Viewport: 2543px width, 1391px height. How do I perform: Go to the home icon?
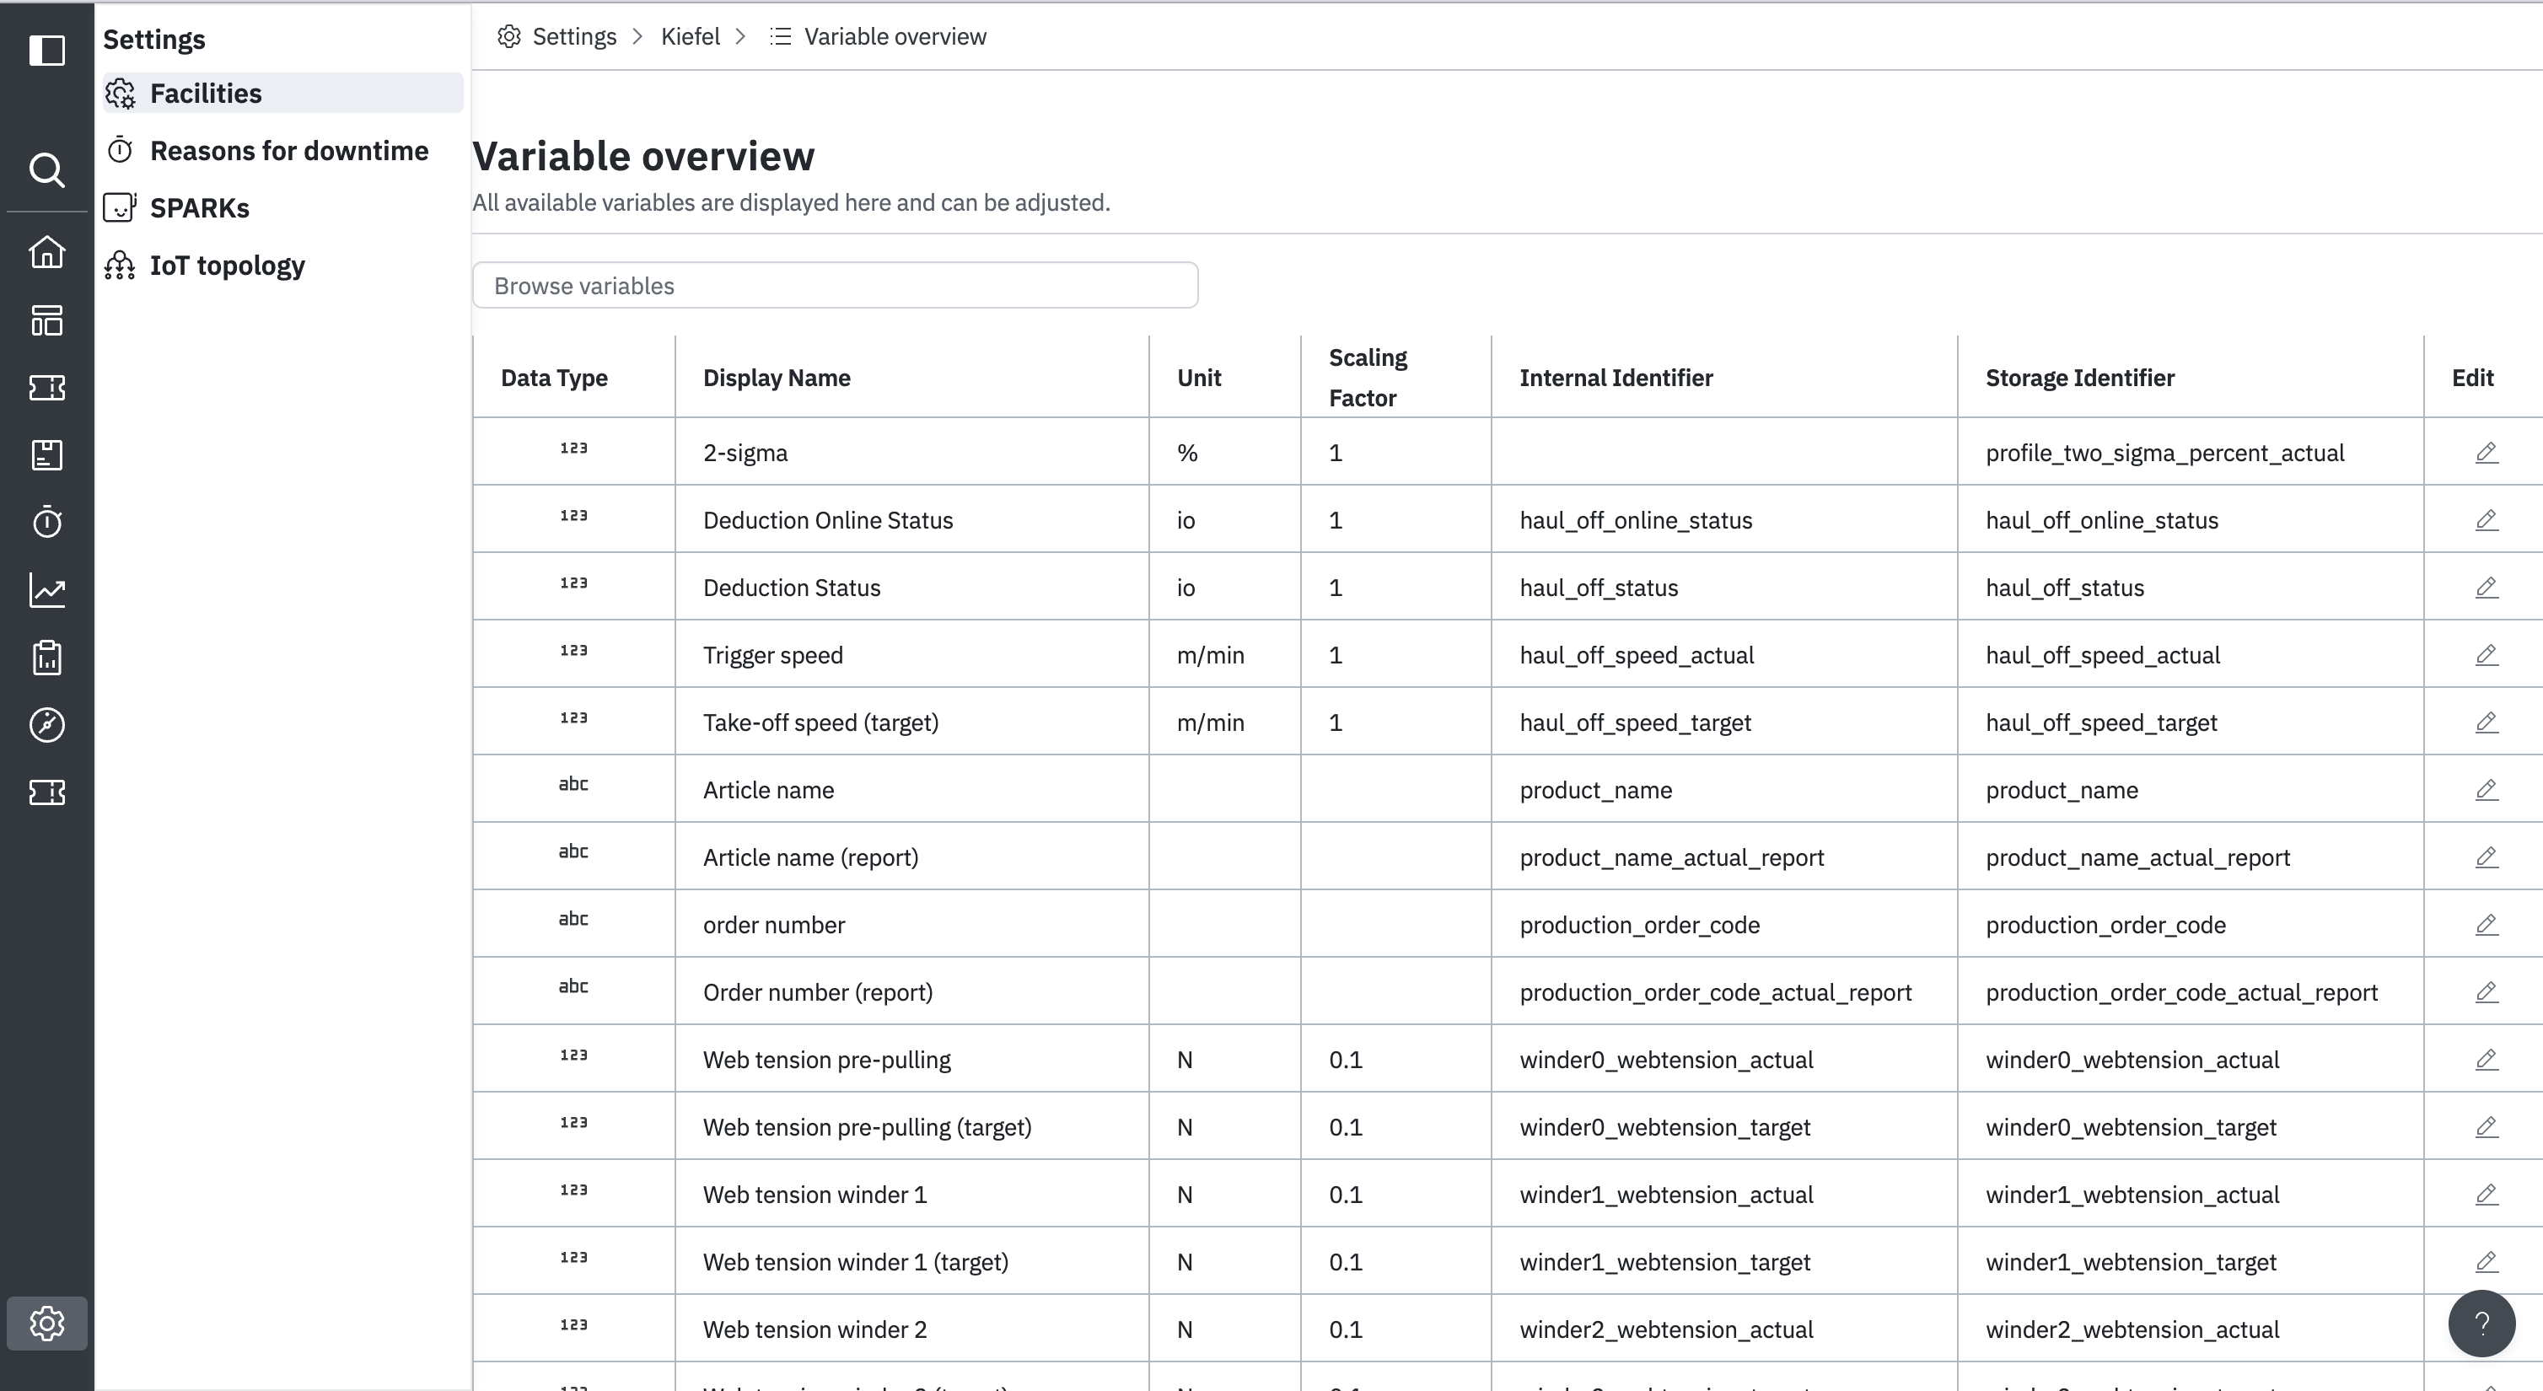coord(46,252)
